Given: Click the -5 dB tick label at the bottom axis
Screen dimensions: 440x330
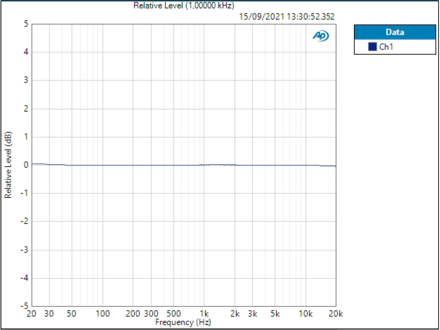Looking at the screenshot, I should (24, 306).
